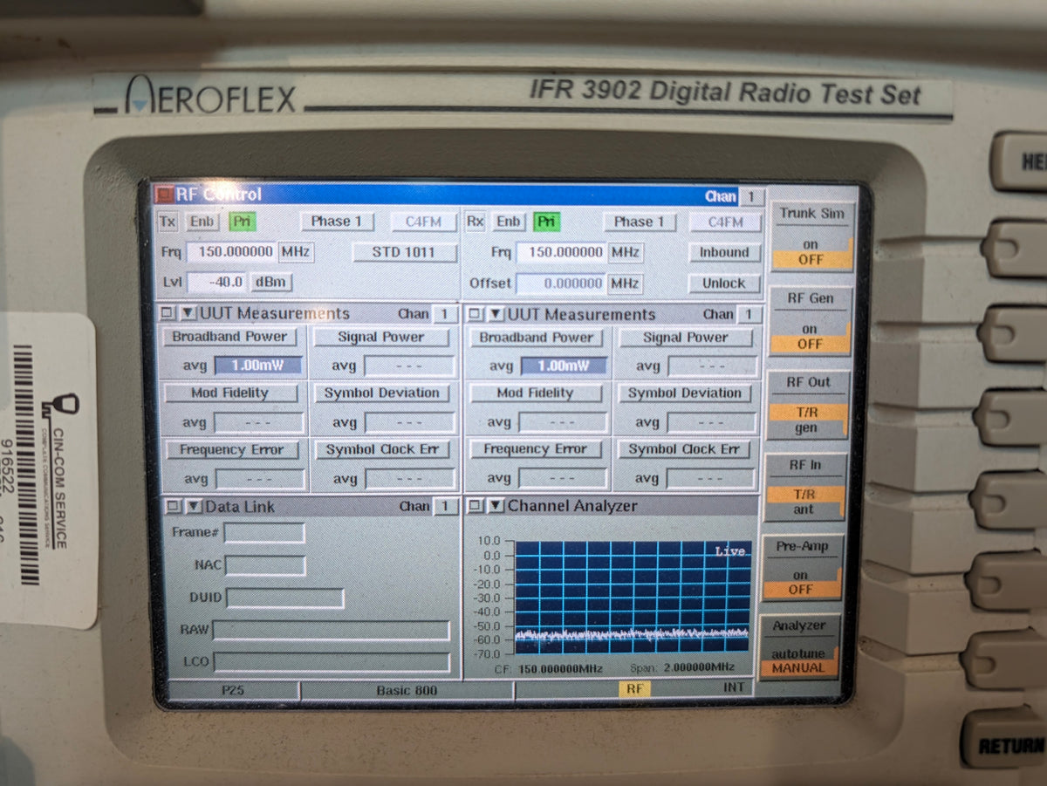
Task: Click the Unlock button
Action: (x=724, y=283)
